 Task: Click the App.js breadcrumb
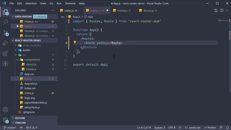(x=75, y=17)
